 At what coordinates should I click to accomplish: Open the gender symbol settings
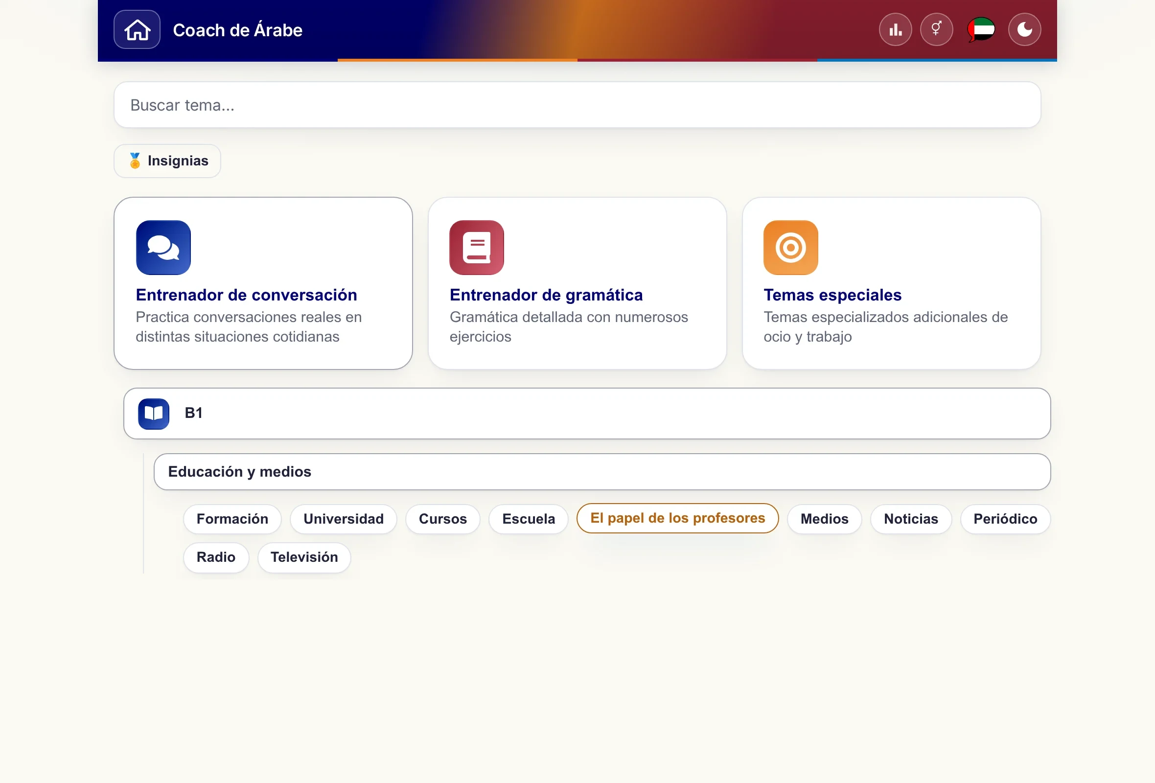point(936,30)
